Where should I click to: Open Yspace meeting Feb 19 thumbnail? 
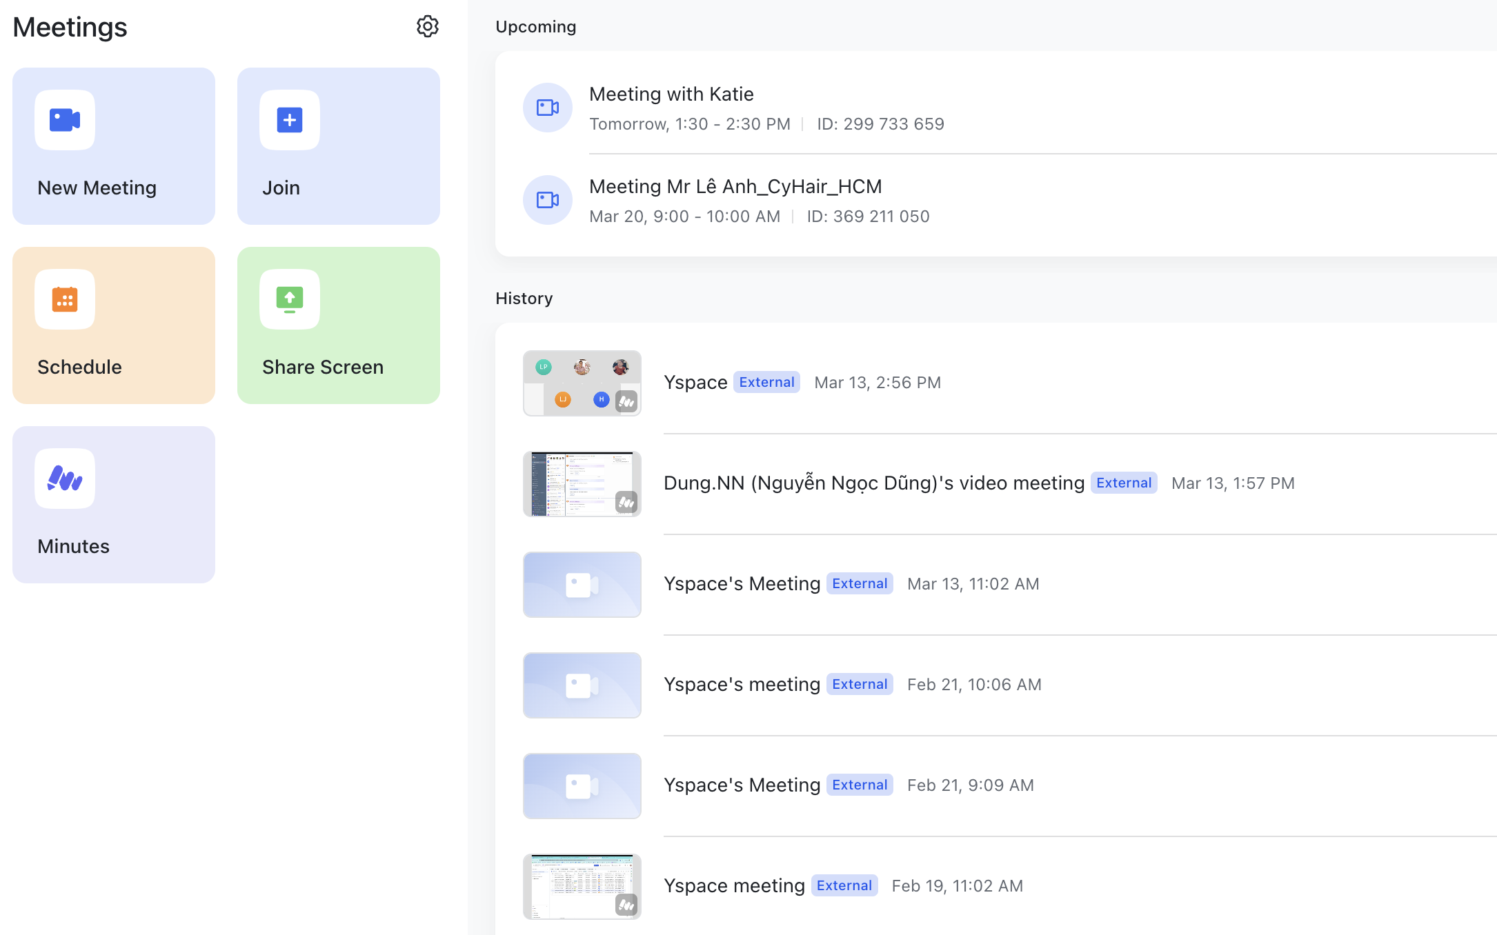[582, 887]
